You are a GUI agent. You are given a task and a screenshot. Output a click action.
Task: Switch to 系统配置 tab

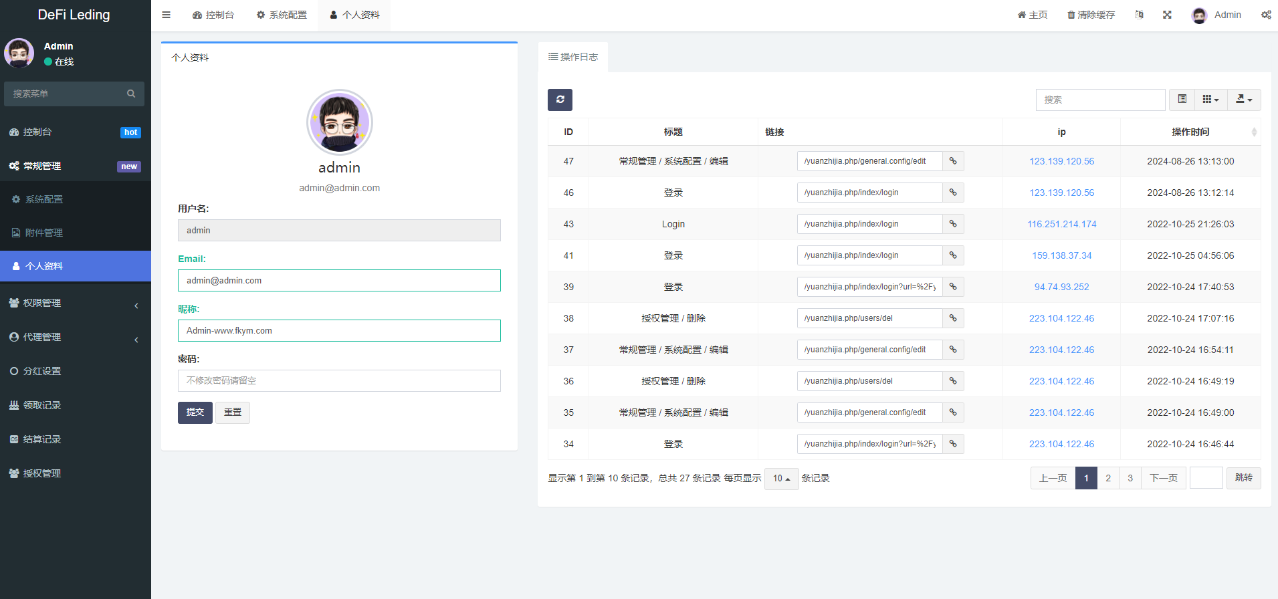click(282, 15)
